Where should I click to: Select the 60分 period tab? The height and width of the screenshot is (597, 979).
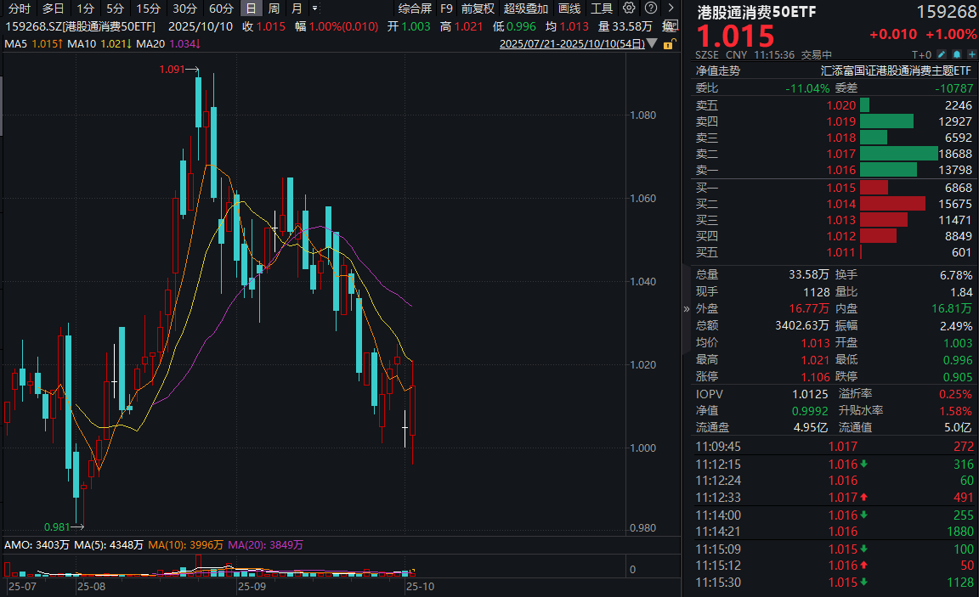click(x=221, y=8)
